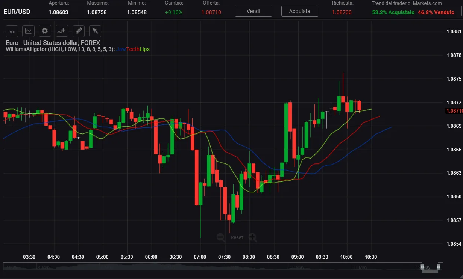Click the 1.0863 price axis label
Screen dimensions: 463x279
[454, 173]
